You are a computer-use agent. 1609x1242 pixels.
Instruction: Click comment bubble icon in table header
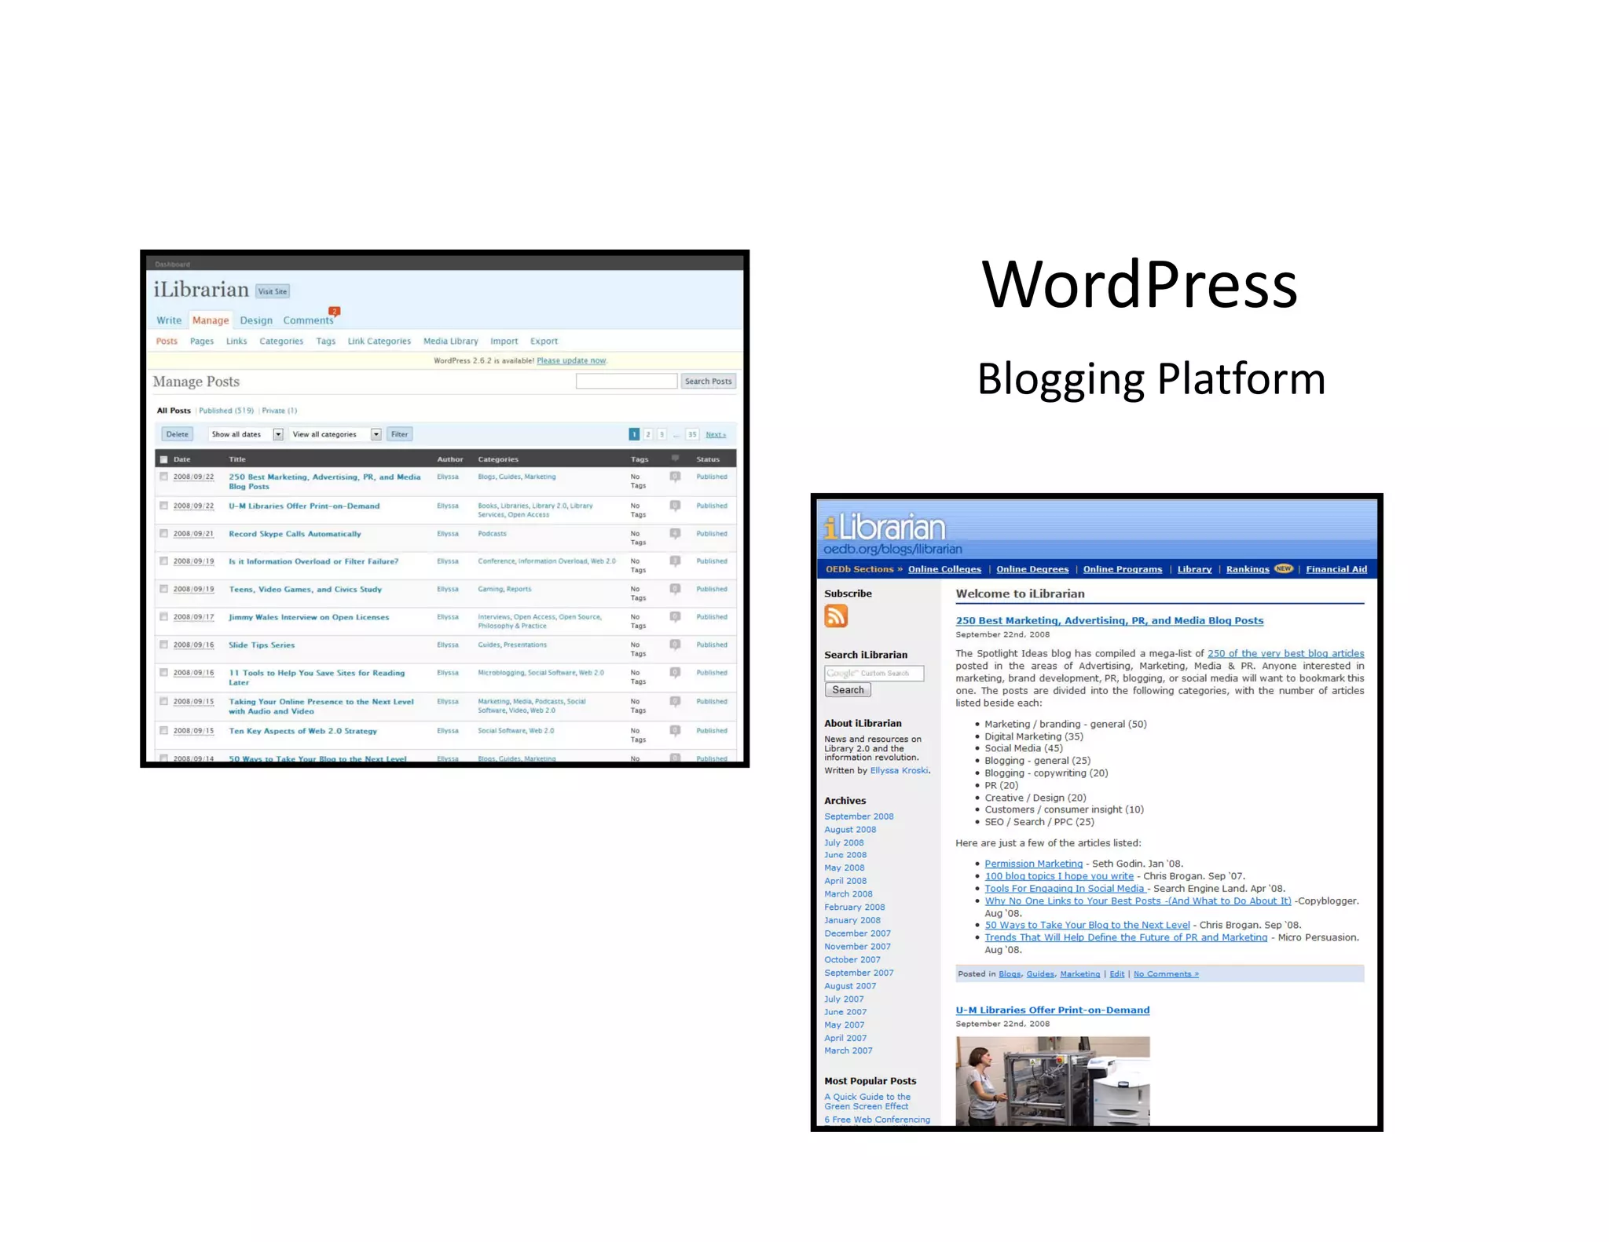pos(675,458)
